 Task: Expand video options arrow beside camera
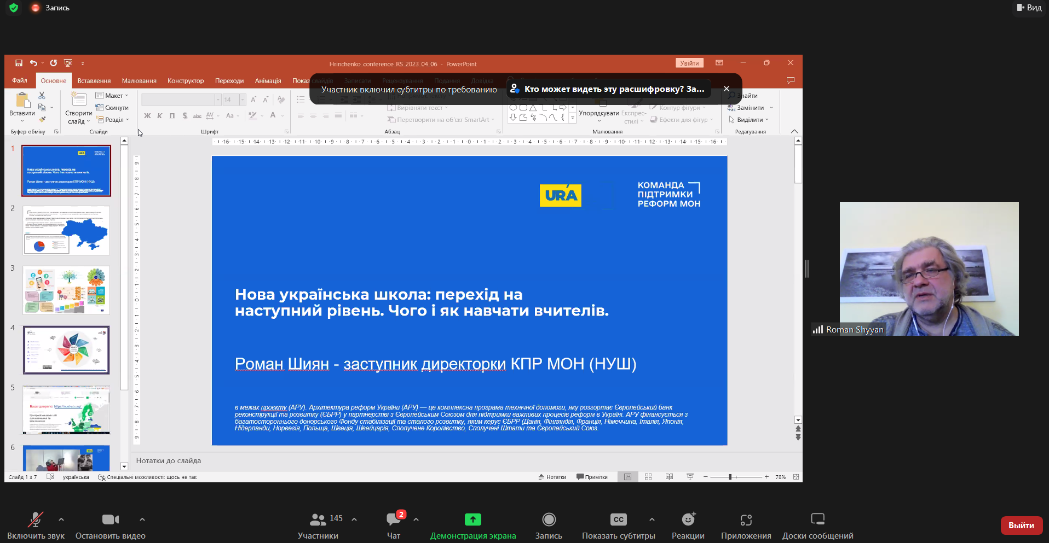(x=142, y=519)
